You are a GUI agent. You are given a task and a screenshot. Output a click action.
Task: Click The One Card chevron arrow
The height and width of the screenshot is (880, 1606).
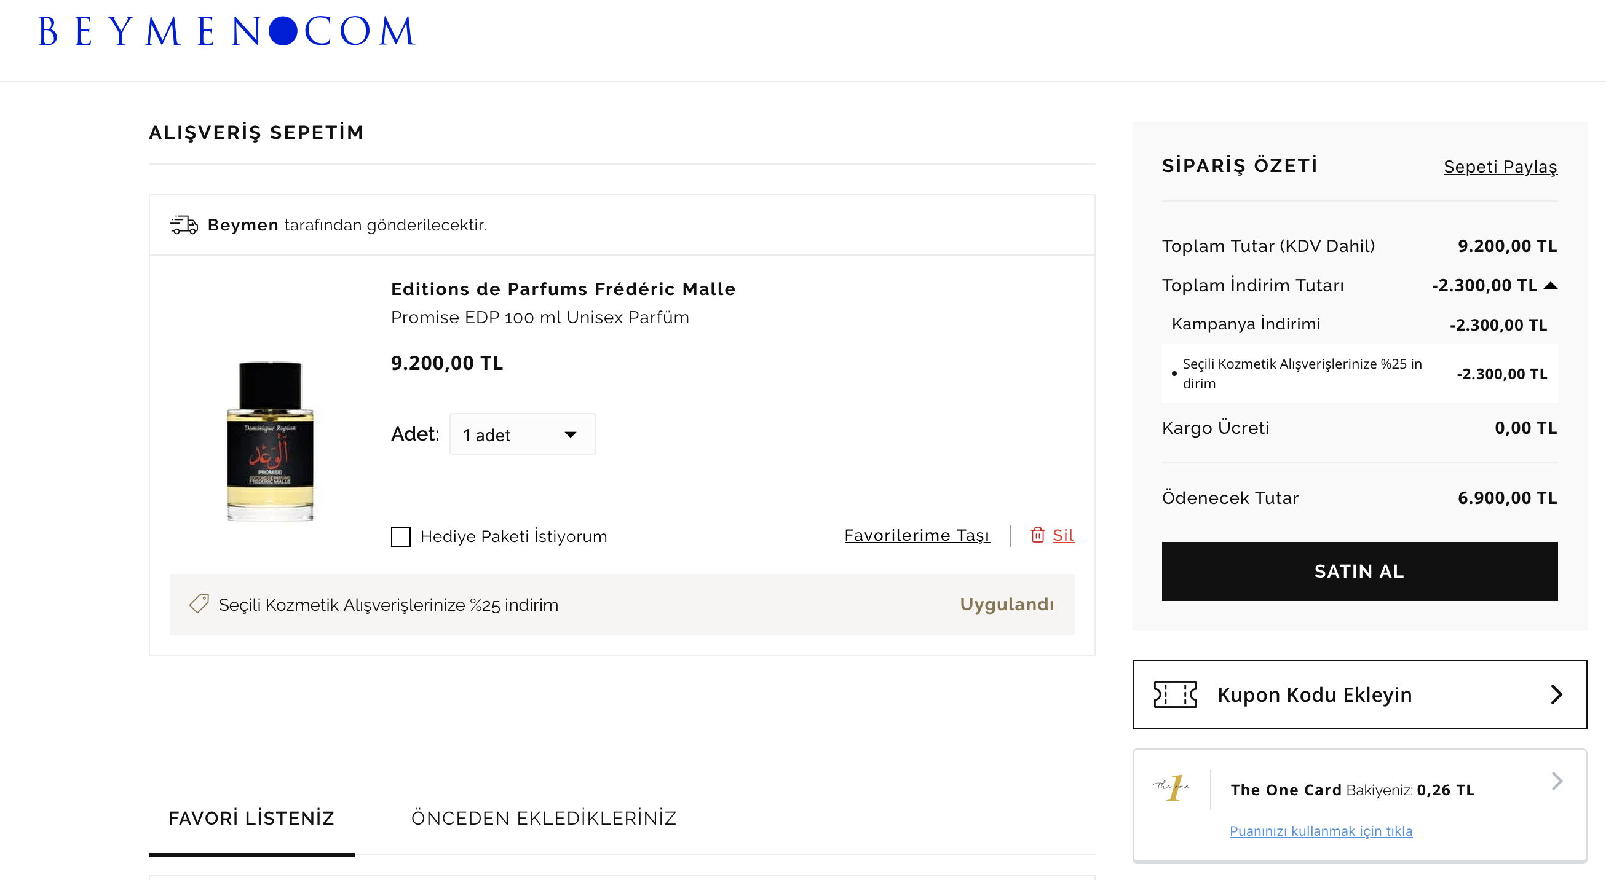(1556, 781)
